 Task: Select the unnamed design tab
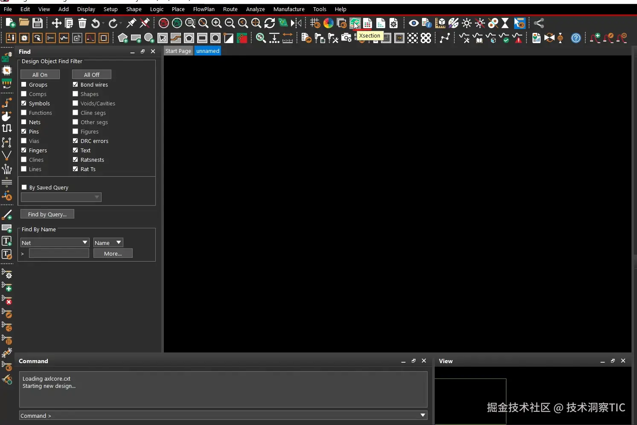(x=208, y=51)
